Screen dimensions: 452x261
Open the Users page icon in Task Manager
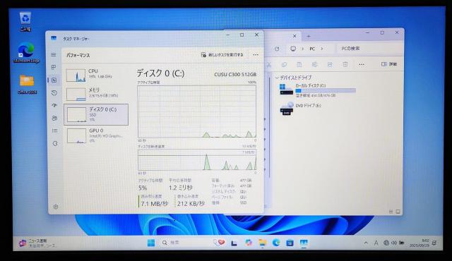pos(54,119)
